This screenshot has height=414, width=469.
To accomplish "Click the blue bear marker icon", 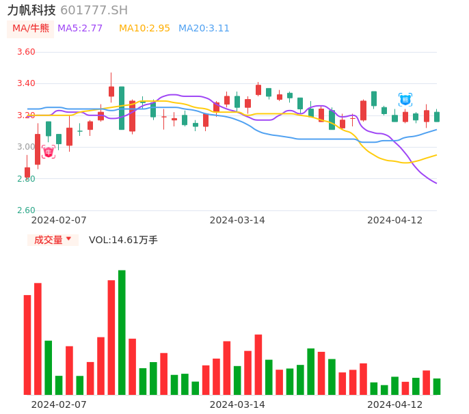I will [405, 100].
